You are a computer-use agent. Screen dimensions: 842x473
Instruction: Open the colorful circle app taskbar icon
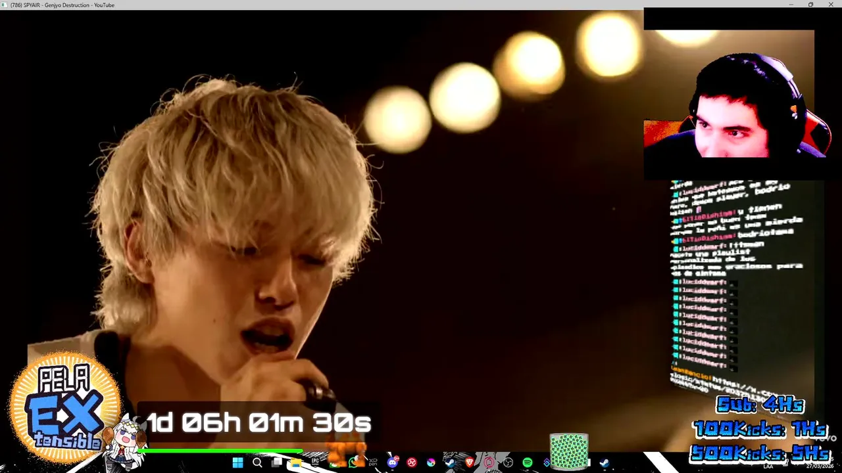(431, 462)
